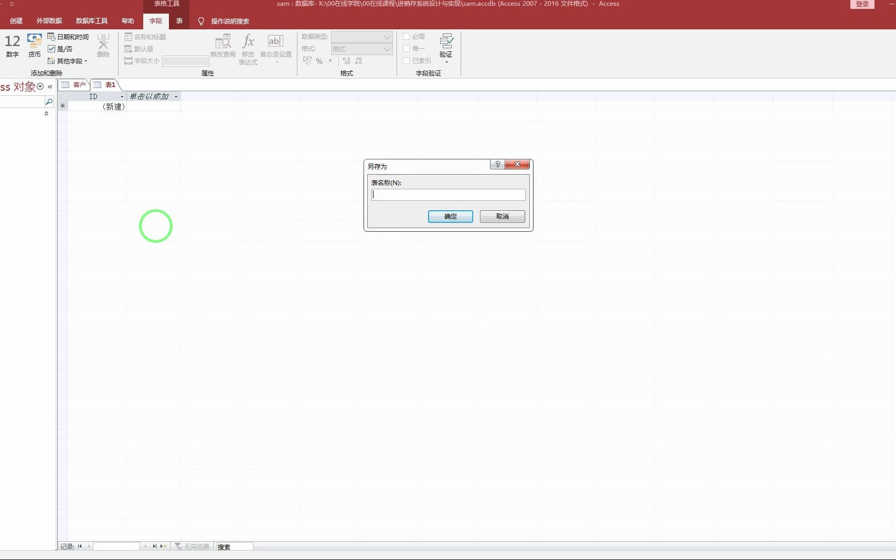The height and width of the screenshot is (560, 896).
Task: Click the help question mark in Save As dialog
Action: tap(497, 164)
